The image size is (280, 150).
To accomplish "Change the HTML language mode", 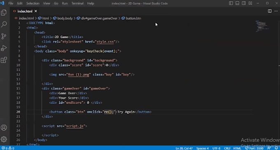I will pos(237,148).
